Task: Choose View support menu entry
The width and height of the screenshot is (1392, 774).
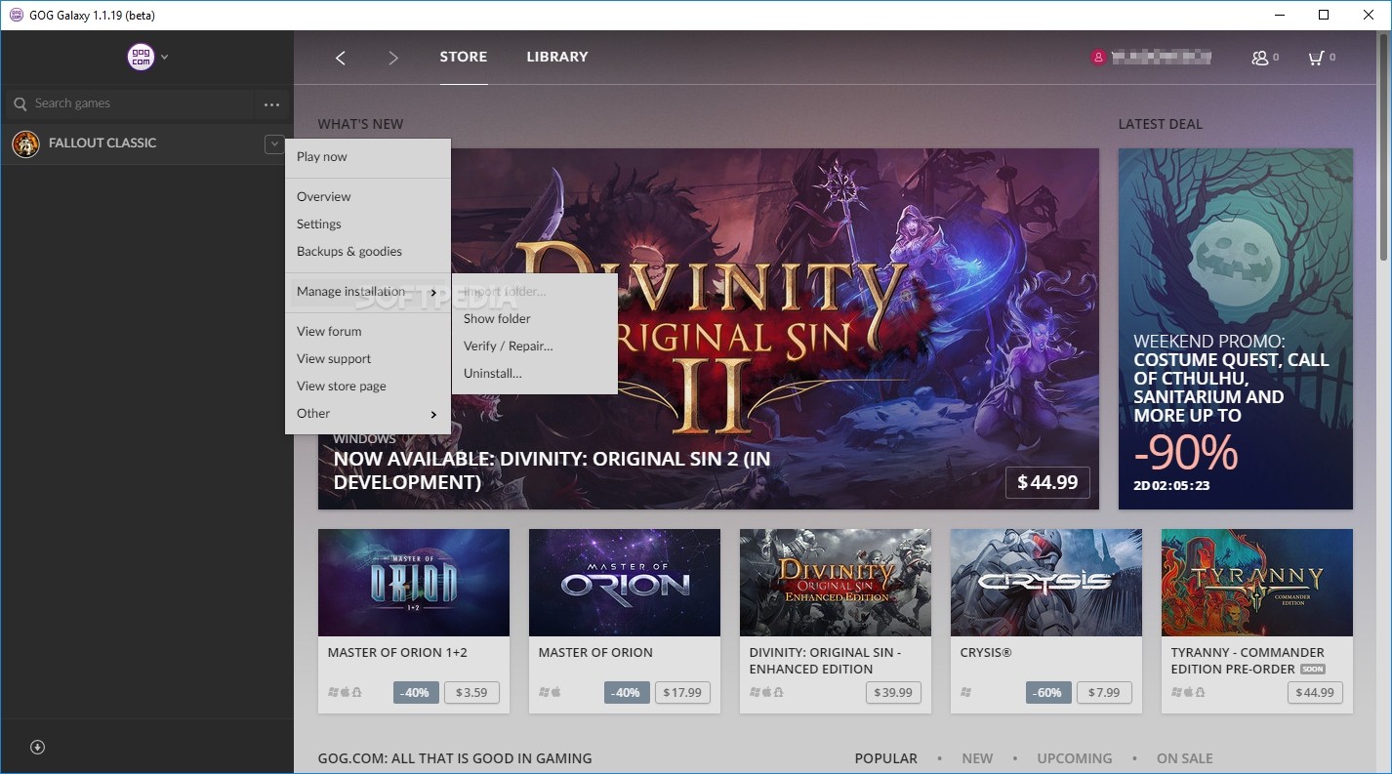Action: click(x=368, y=358)
